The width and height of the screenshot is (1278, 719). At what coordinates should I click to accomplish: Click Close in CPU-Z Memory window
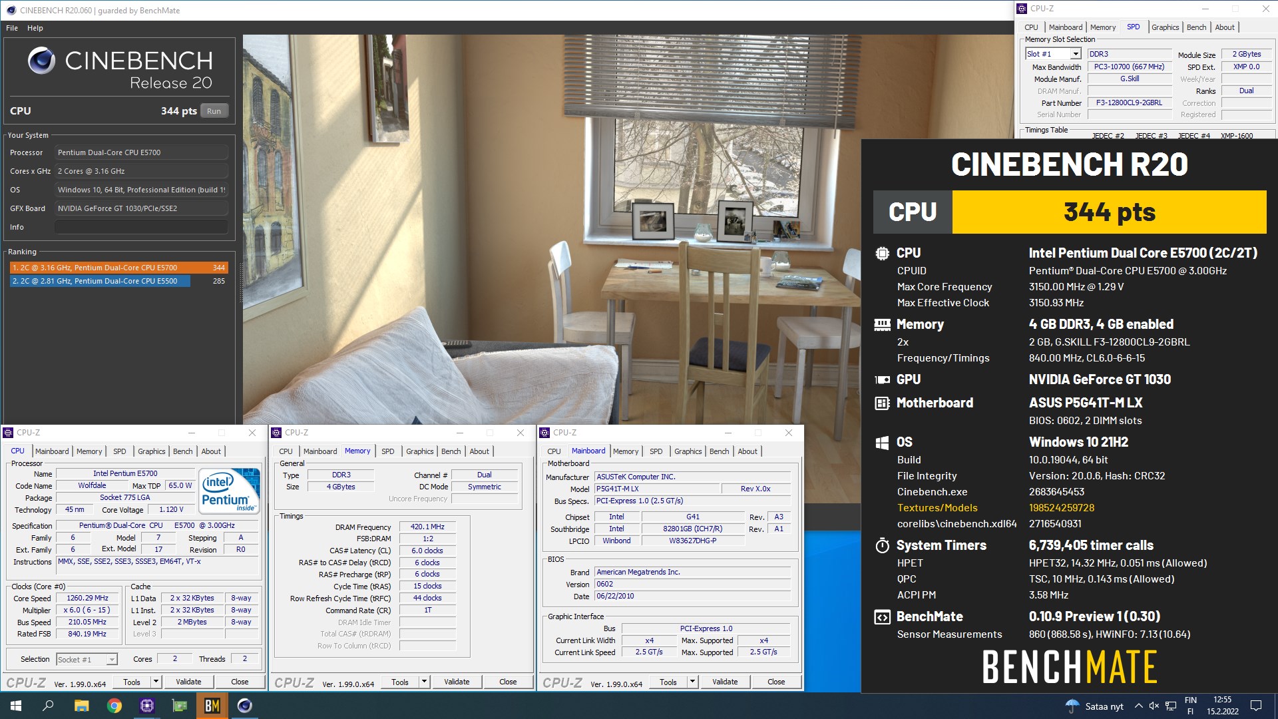coord(508,682)
